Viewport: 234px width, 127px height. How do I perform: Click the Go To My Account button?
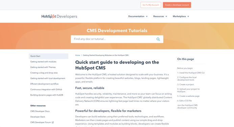click(151, 5)
